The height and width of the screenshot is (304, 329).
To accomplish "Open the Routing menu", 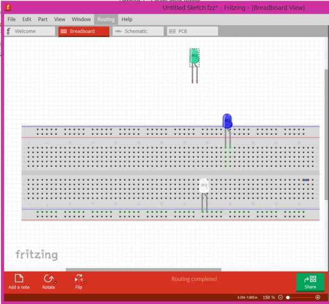I will pos(106,20).
